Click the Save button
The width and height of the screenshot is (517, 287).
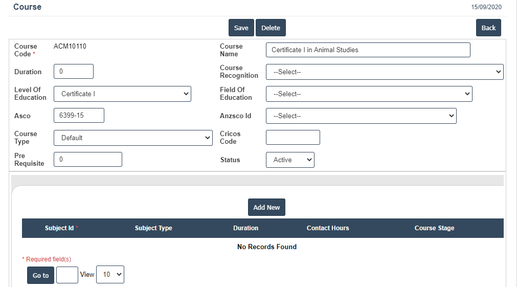tap(241, 28)
